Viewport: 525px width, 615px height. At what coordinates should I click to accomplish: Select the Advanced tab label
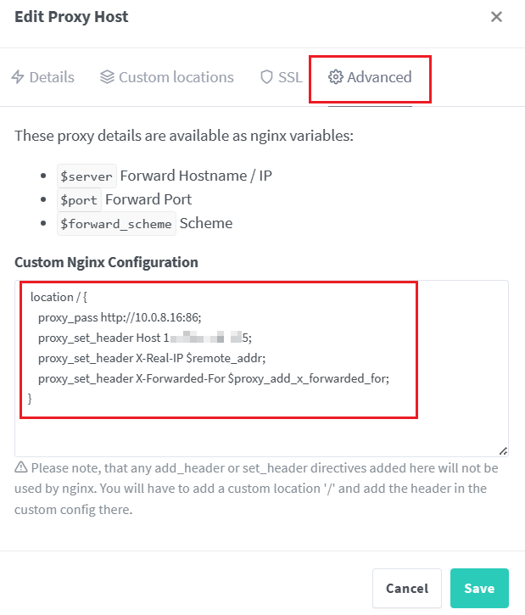[379, 77]
